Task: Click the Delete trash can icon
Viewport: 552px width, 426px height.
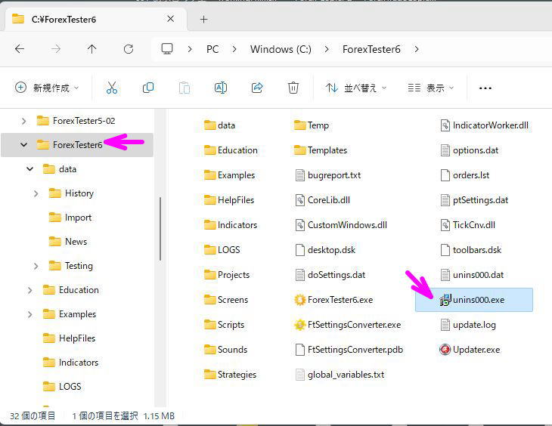Action: coord(293,88)
